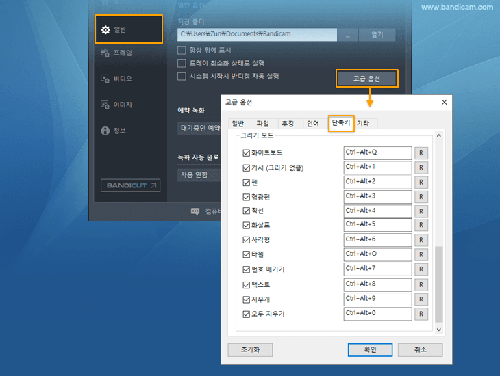The height and width of the screenshot is (376, 500).
Task: Reset 화살표 hotkey with R button
Action: coord(421,225)
